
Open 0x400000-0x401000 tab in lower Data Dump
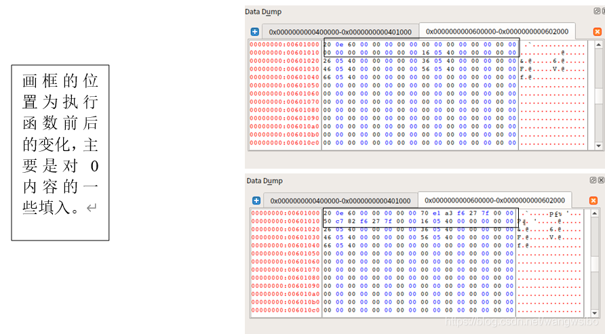tap(340, 201)
